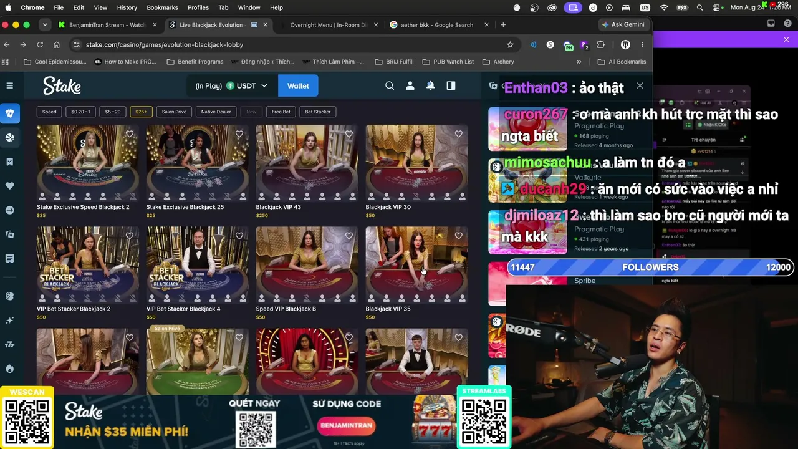Open the notifications bell in Stake header

(430, 85)
